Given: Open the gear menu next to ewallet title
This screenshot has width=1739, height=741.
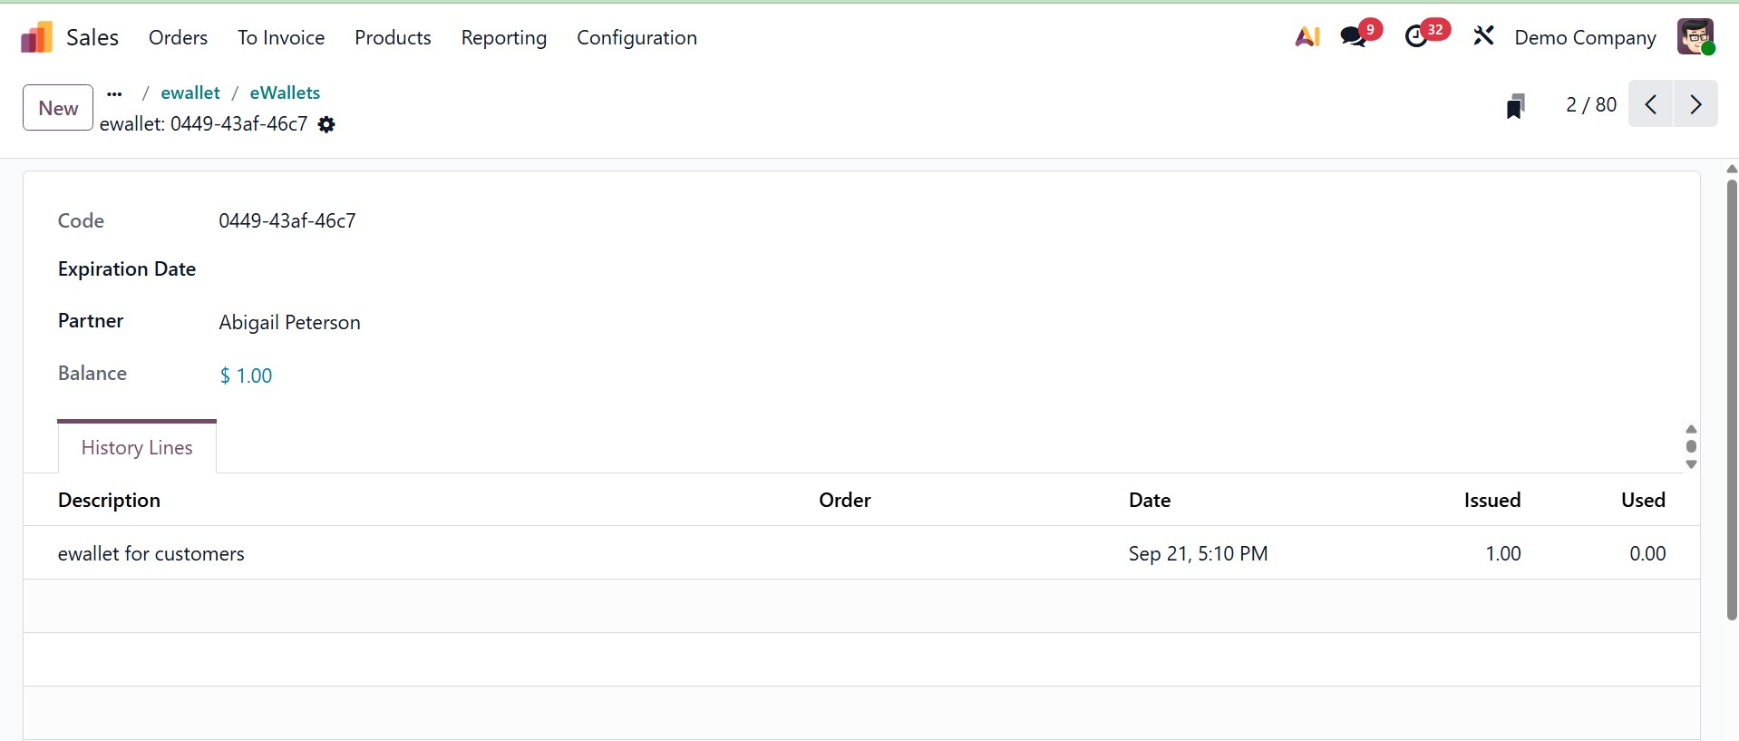Looking at the screenshot, I should tap(326, 124).
